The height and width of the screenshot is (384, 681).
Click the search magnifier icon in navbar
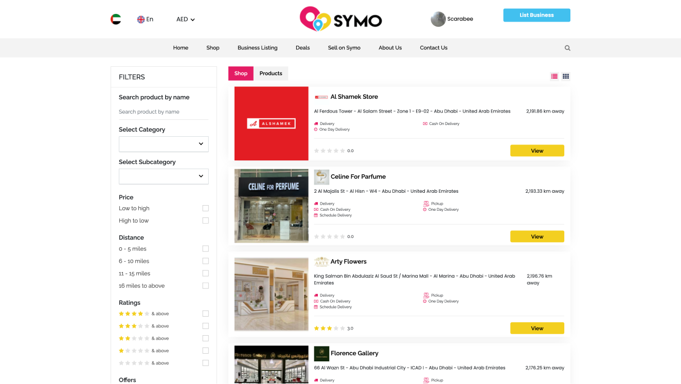point(567,48)
